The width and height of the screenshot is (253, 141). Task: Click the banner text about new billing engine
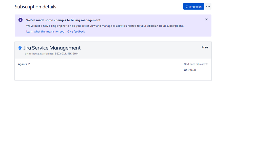click(x=105, y=26)
